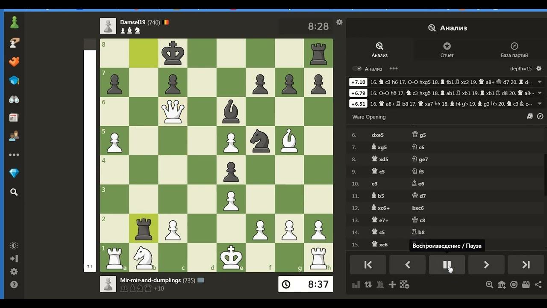
Task: Switch to the Анализ tab
Action: pos(379,50)
